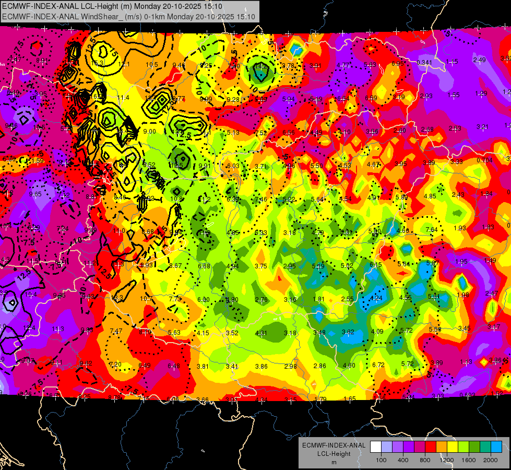Click the grid value 2.43
The image size is (511, 470).
coord(458,195)
